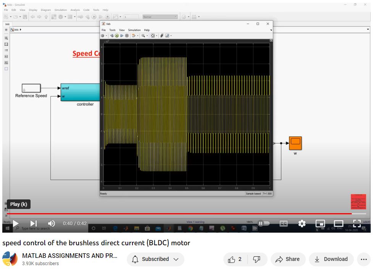Turn on closed captions (CC)

(283, 223)
